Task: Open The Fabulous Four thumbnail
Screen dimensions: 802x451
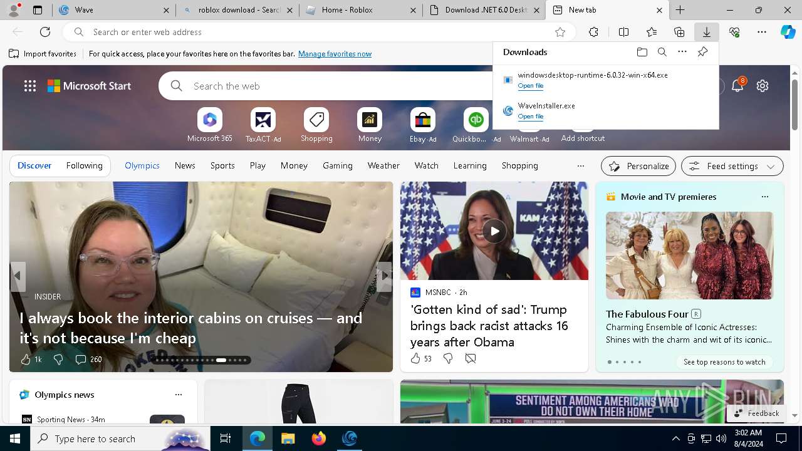Action: coord(689,256)
